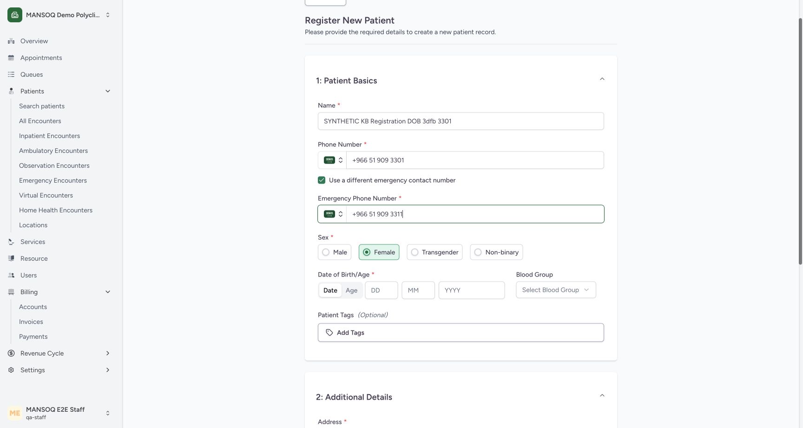Open Select Blood Group dropdown

pos(556,290)
